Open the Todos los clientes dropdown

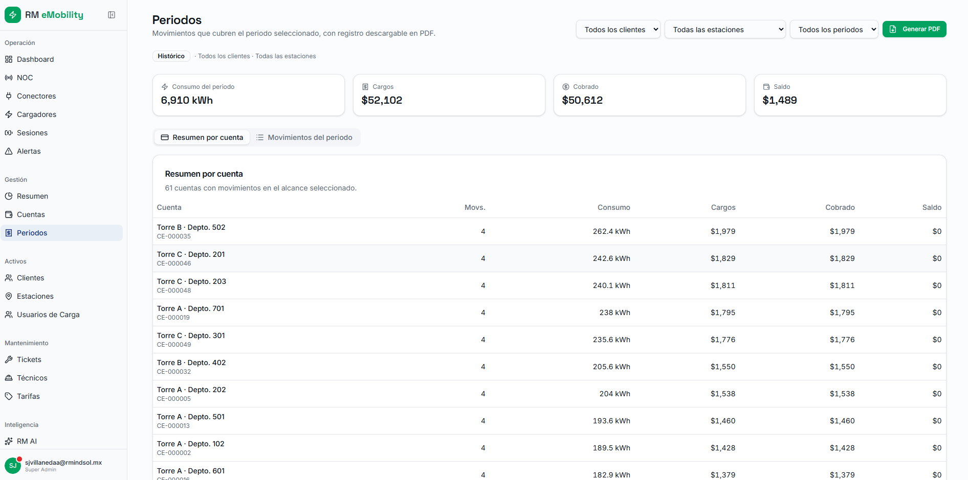click(618, 30)
